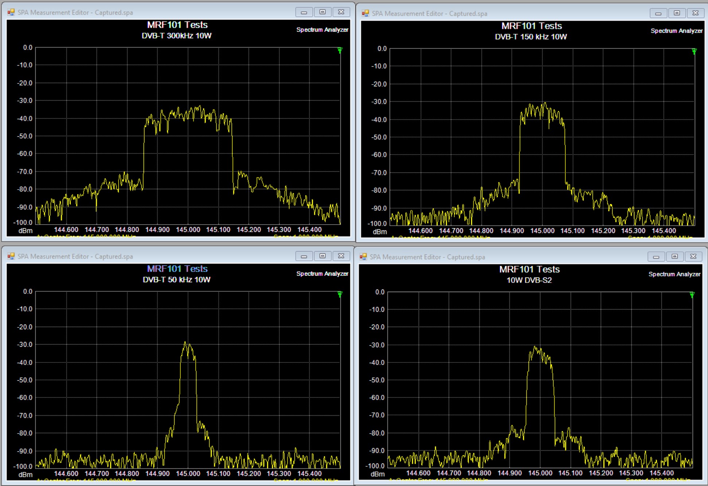Click 'MRF101 Tests' title in DVB-S2 window
The width and height of the screenshot is (708, 486).
click(529, 269)
